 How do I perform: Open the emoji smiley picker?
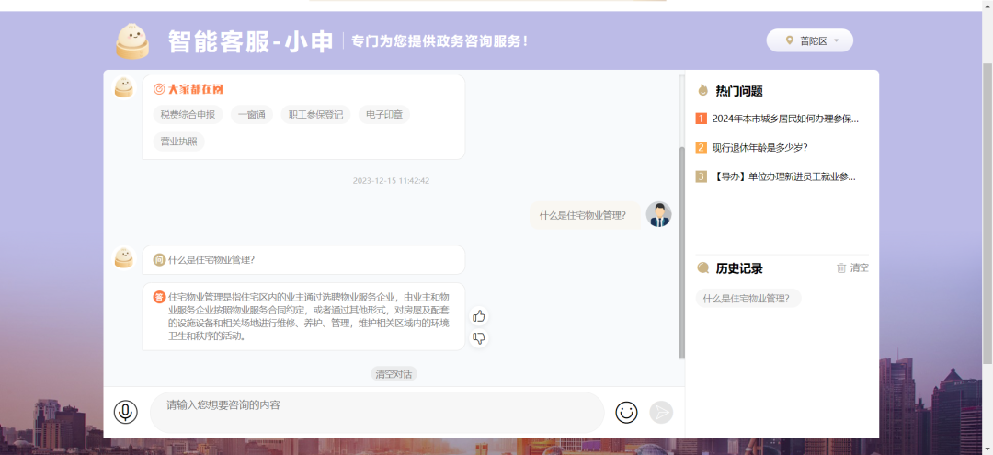[x=626, y=412]
